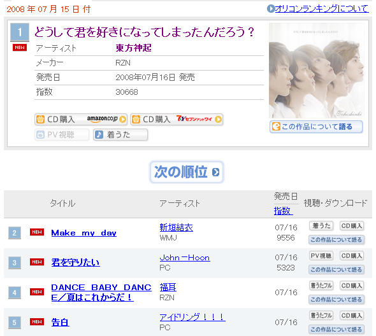Click the rank 2 number badge
376x336 pixels.
tap(15, 233)
